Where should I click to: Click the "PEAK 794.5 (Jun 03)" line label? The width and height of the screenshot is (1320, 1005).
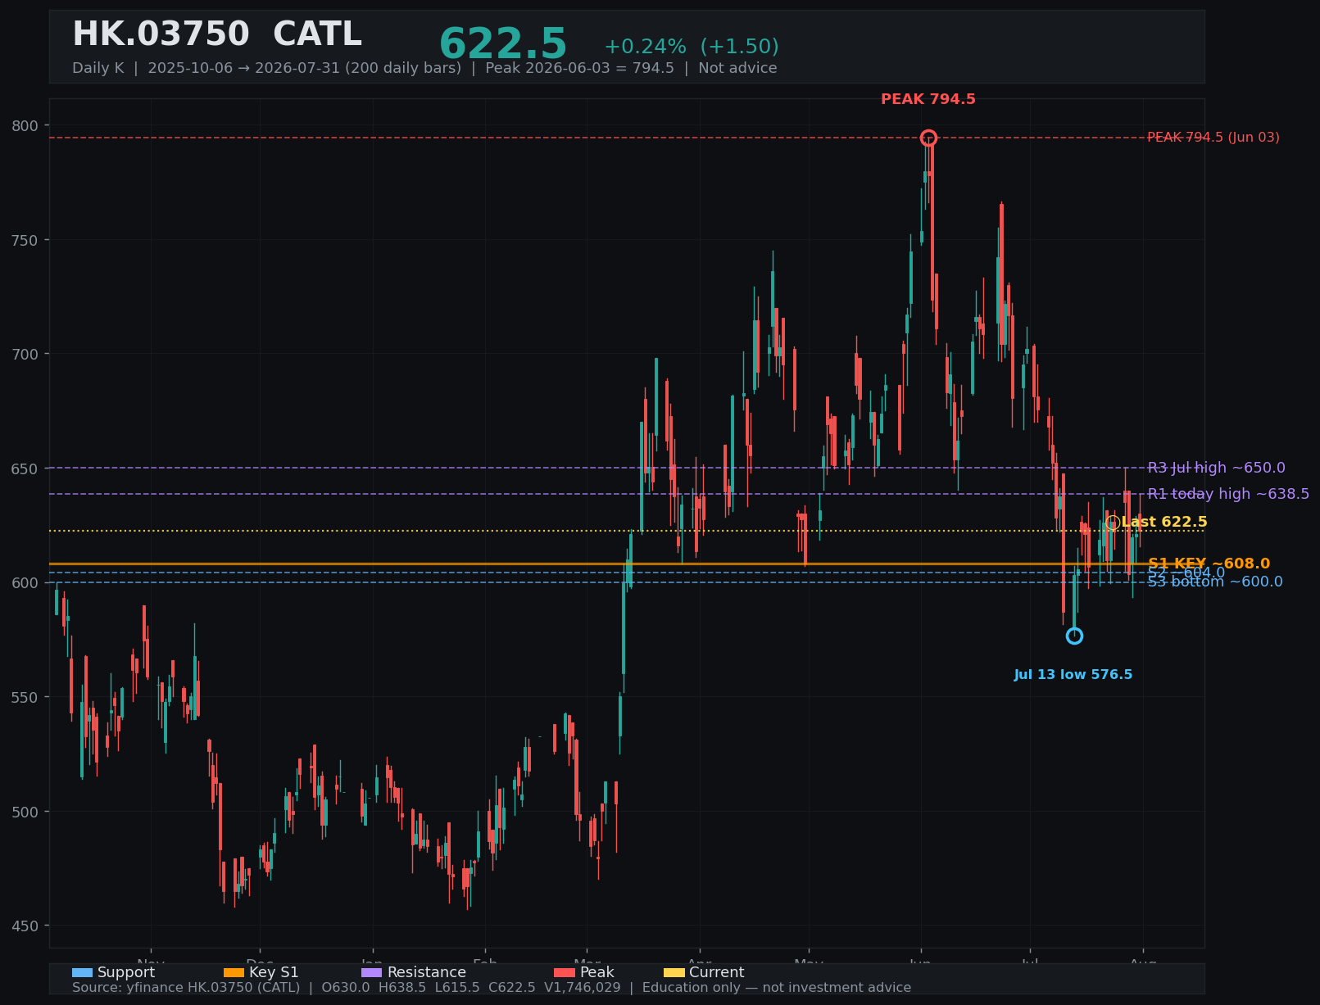click(x=1213, y=138)
